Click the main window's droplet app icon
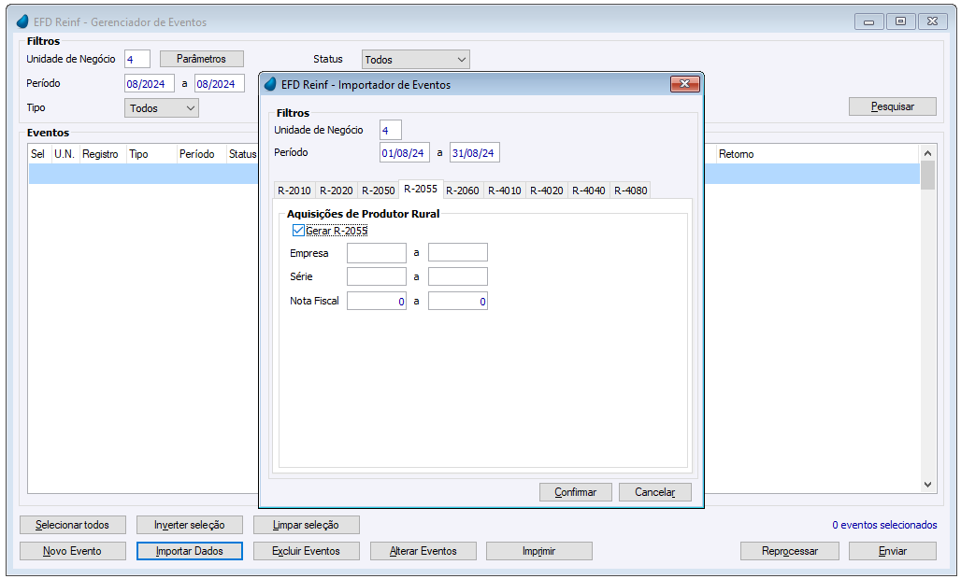 22,21
